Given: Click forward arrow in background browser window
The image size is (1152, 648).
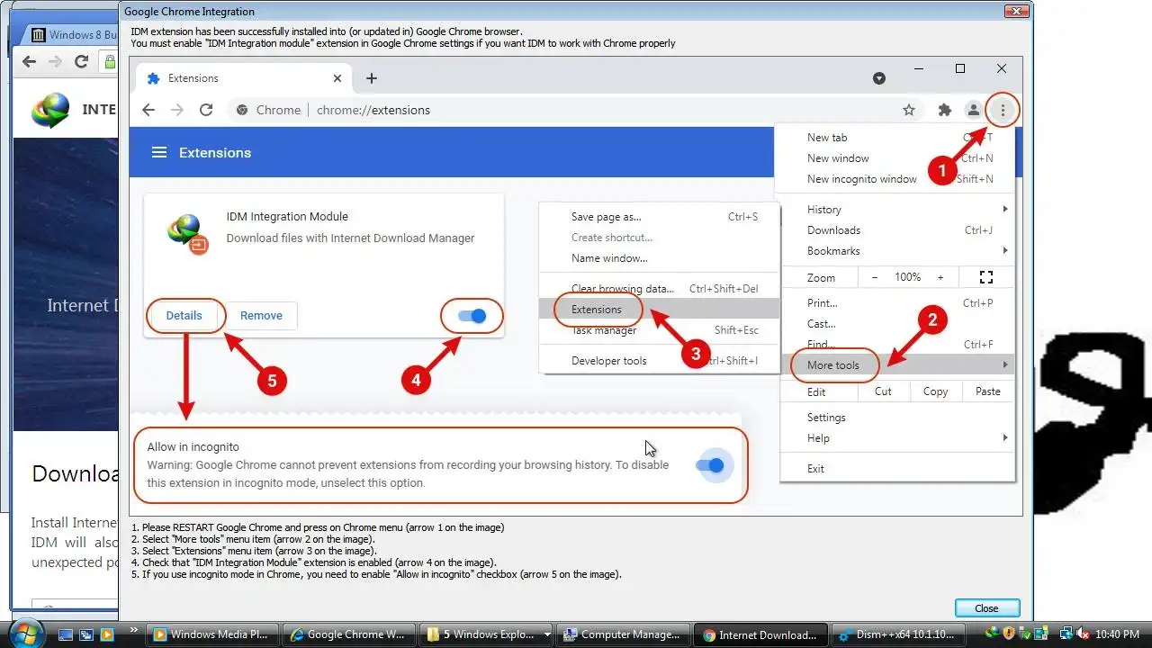Looking at the screenshot, I should coord(55,61).
